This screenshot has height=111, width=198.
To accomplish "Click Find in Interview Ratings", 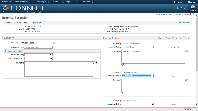I will (159, 38).
